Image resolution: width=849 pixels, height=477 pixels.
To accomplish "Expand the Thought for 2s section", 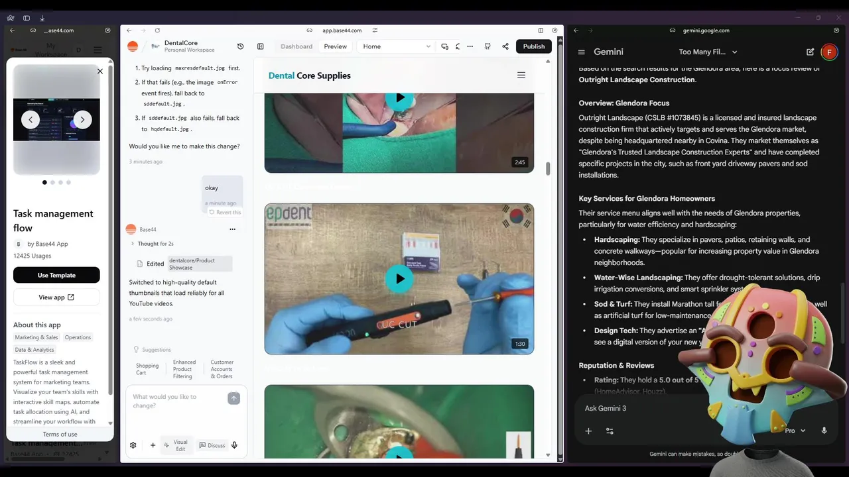I will [152, 244].
